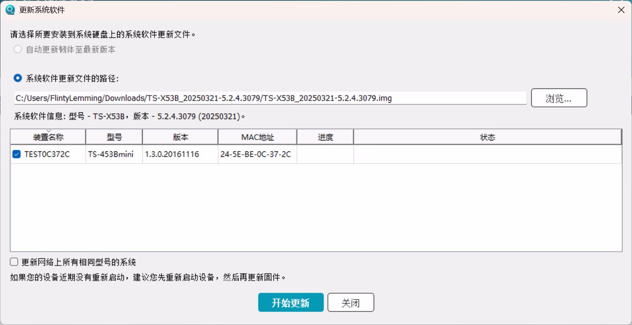
Task: Click the 关闭 button
Action: 351,303
